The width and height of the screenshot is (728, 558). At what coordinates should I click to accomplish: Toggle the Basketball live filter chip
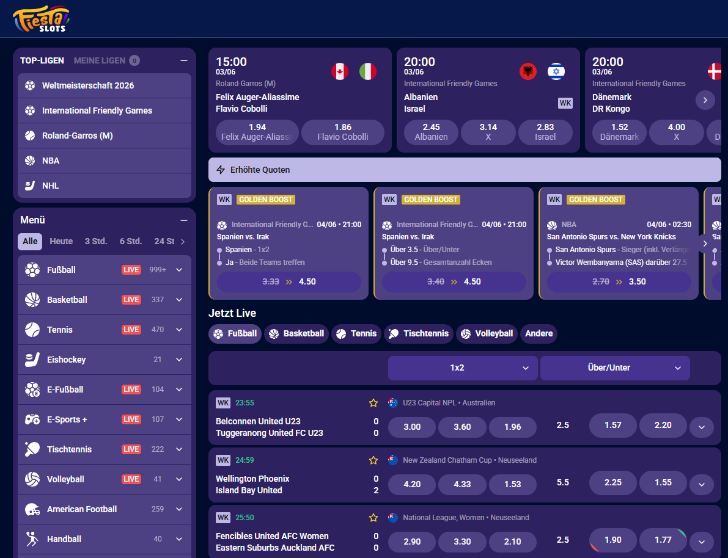[296, 333]
